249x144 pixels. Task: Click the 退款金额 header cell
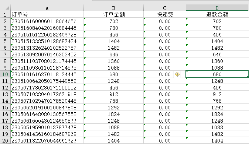point(217,14)
